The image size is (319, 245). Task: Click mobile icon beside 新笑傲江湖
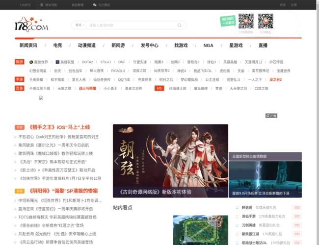click(237, 234)
